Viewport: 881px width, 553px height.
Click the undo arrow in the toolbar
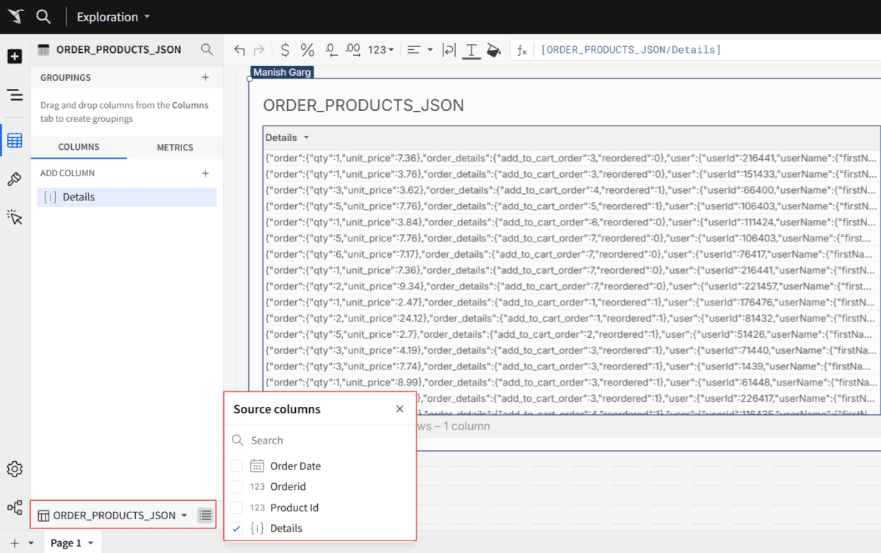[x=240, y=49]
